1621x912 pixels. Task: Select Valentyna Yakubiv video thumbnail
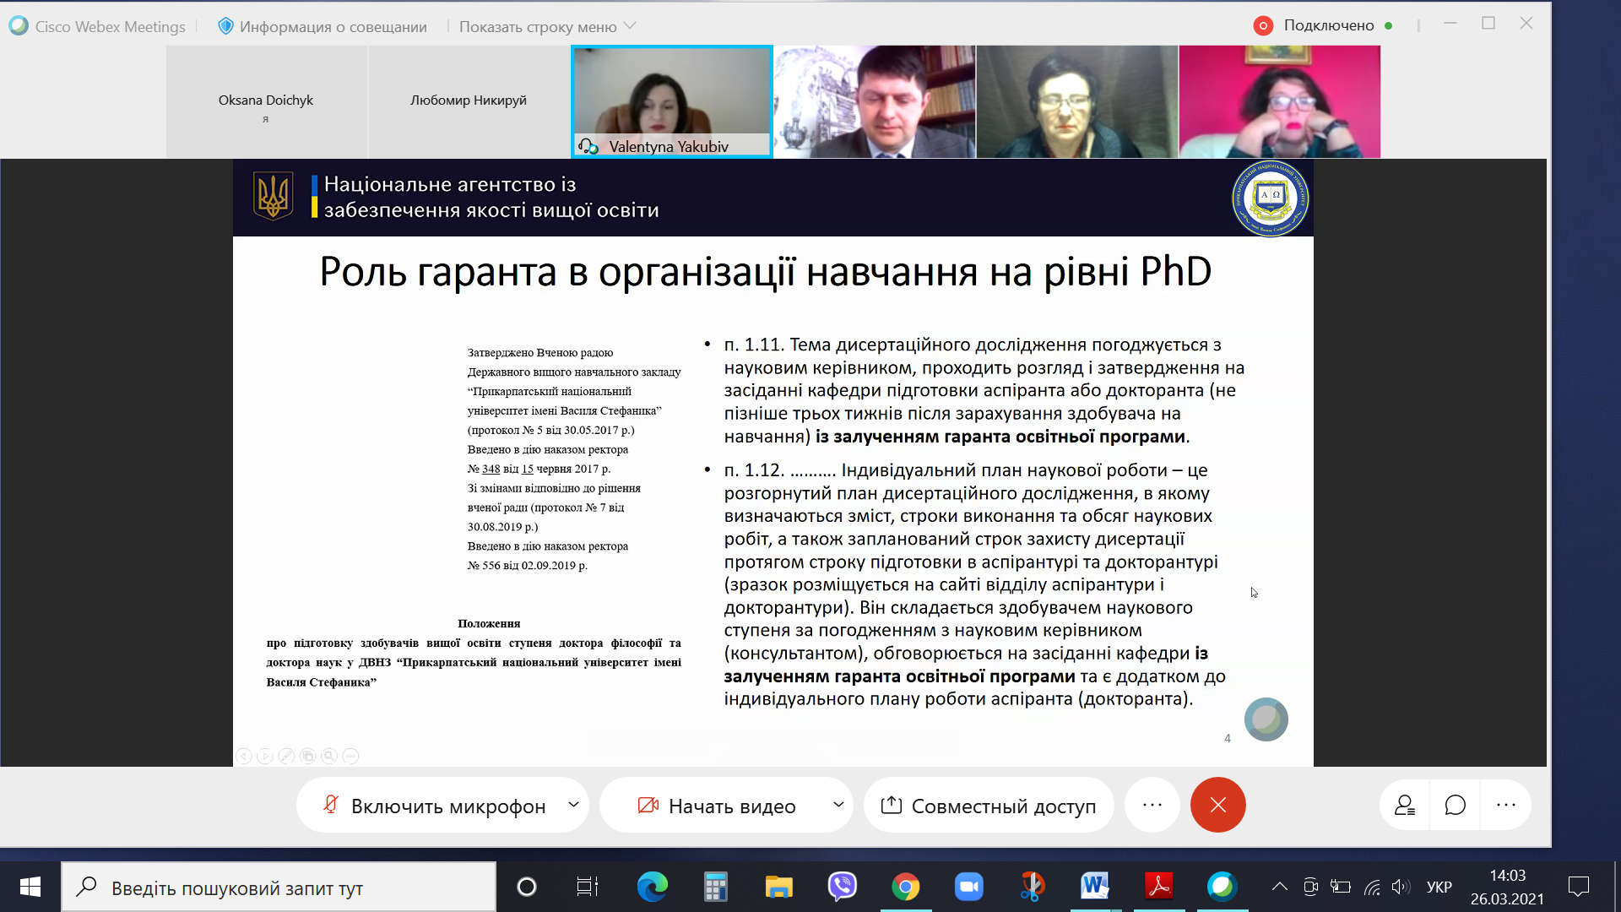click(x=672, y=101)
